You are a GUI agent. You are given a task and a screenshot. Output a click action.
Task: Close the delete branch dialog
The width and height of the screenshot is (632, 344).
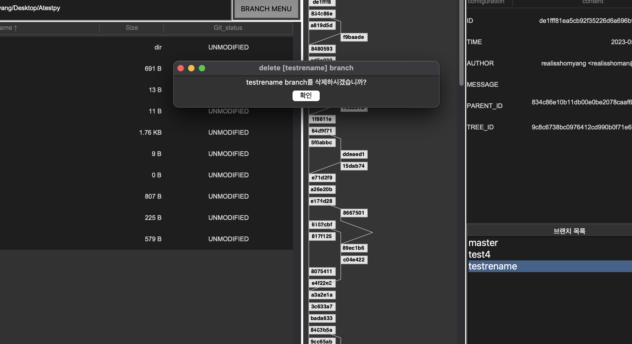pyautogui.click(x=181, y=68)
